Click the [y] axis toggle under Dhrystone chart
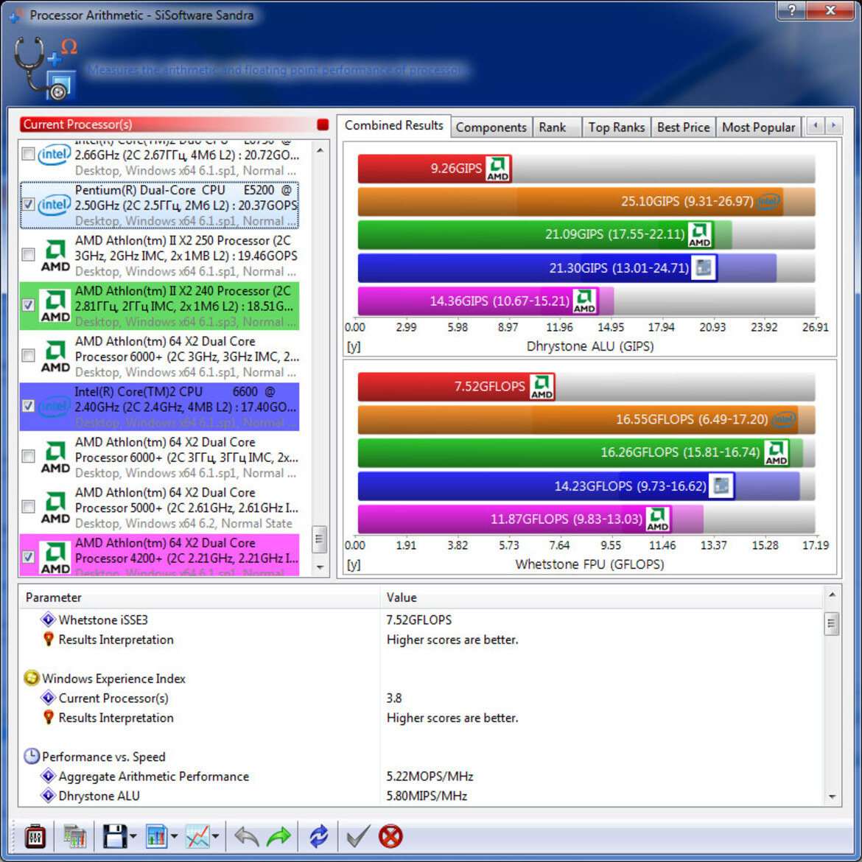The image size is (862, 862). (354, 346)
